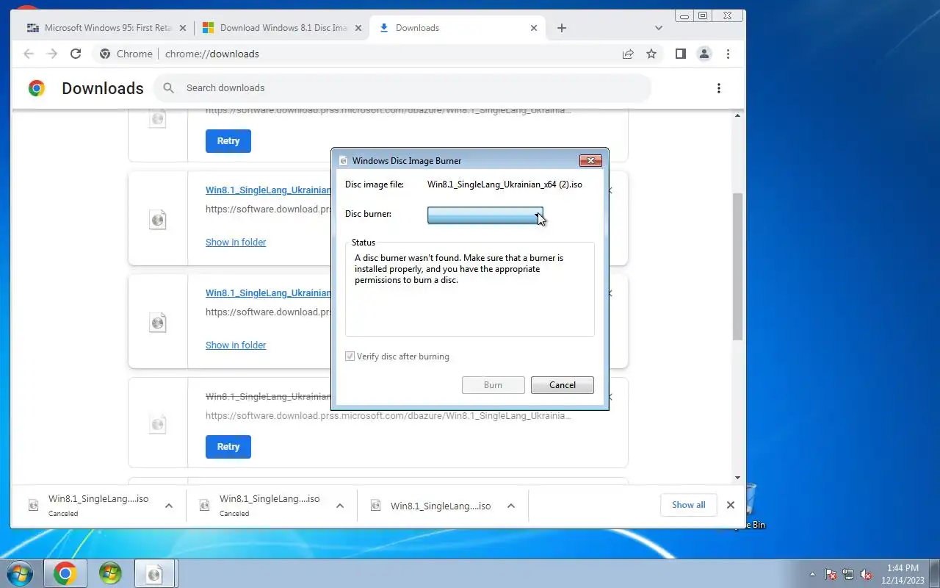Click disc icon in Image Burner title bar

(343, 161)
